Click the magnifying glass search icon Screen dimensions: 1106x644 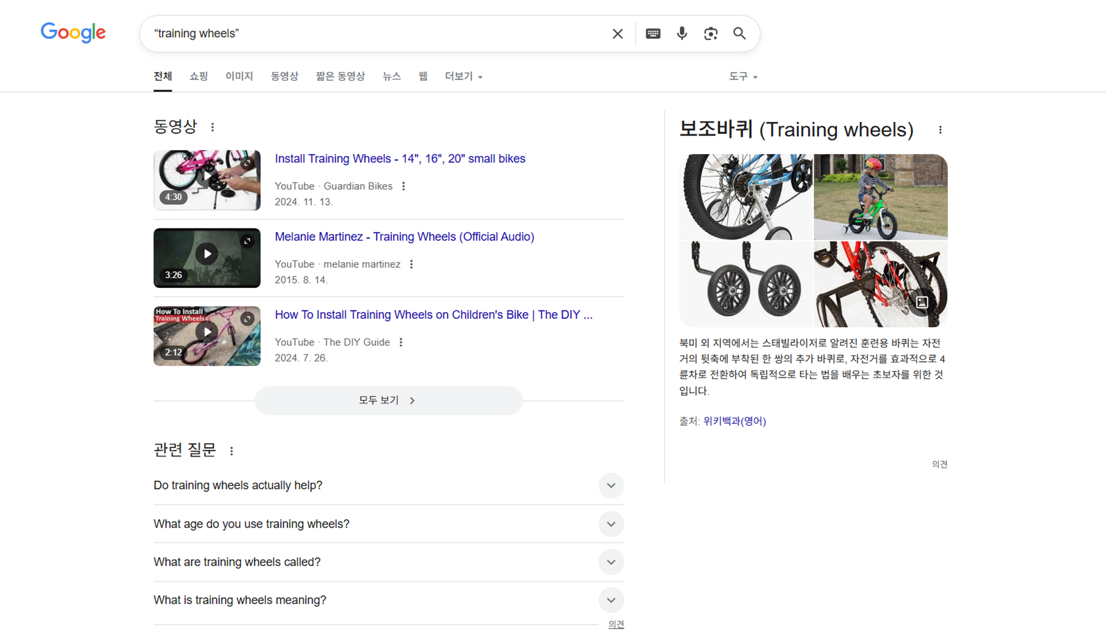(x=739, y=34)
